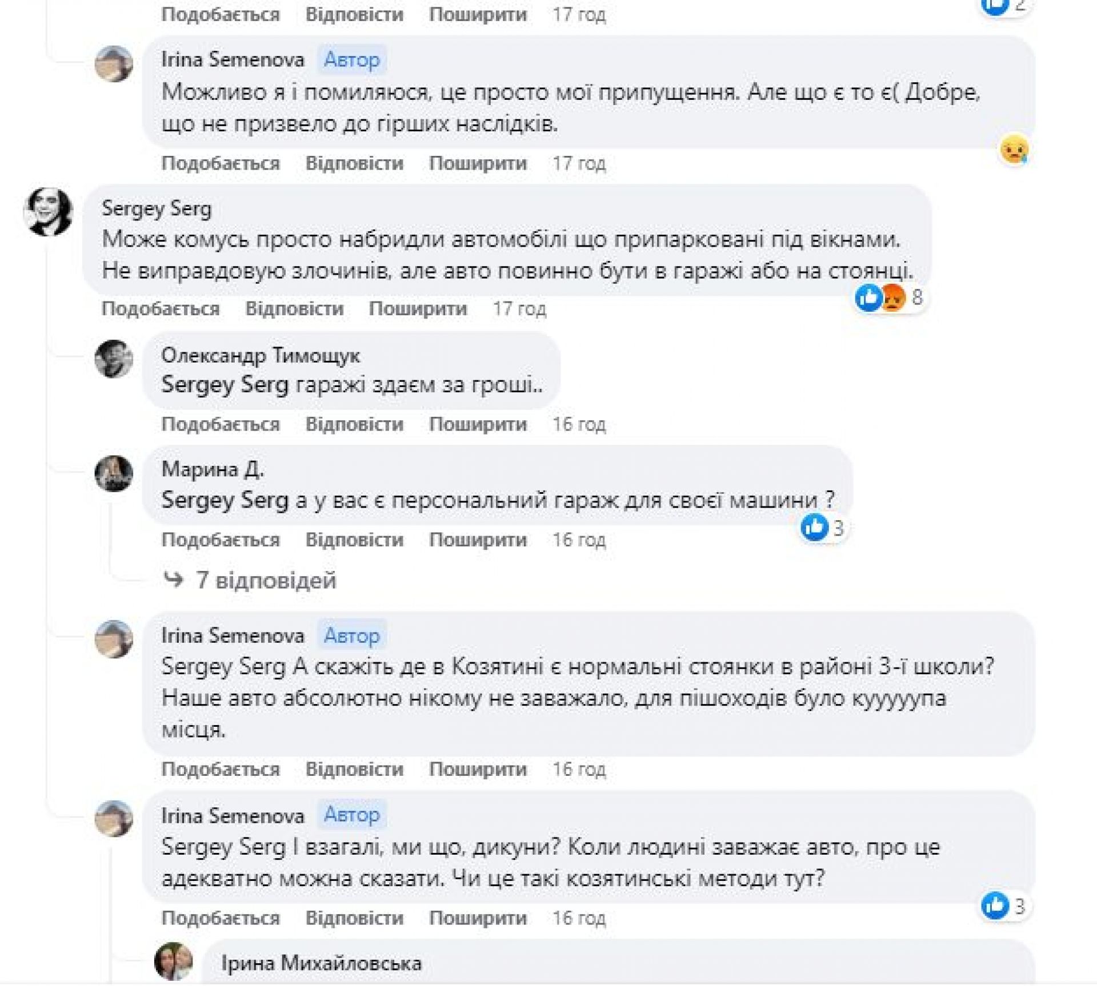
Task: Open Sergey Serg's profile name link
Action: click(x=157, y=208)
